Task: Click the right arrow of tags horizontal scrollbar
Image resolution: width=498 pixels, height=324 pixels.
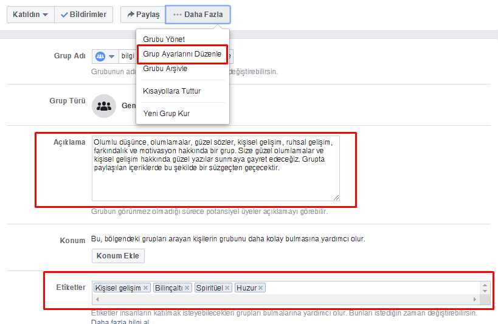Action: point(475,299)
